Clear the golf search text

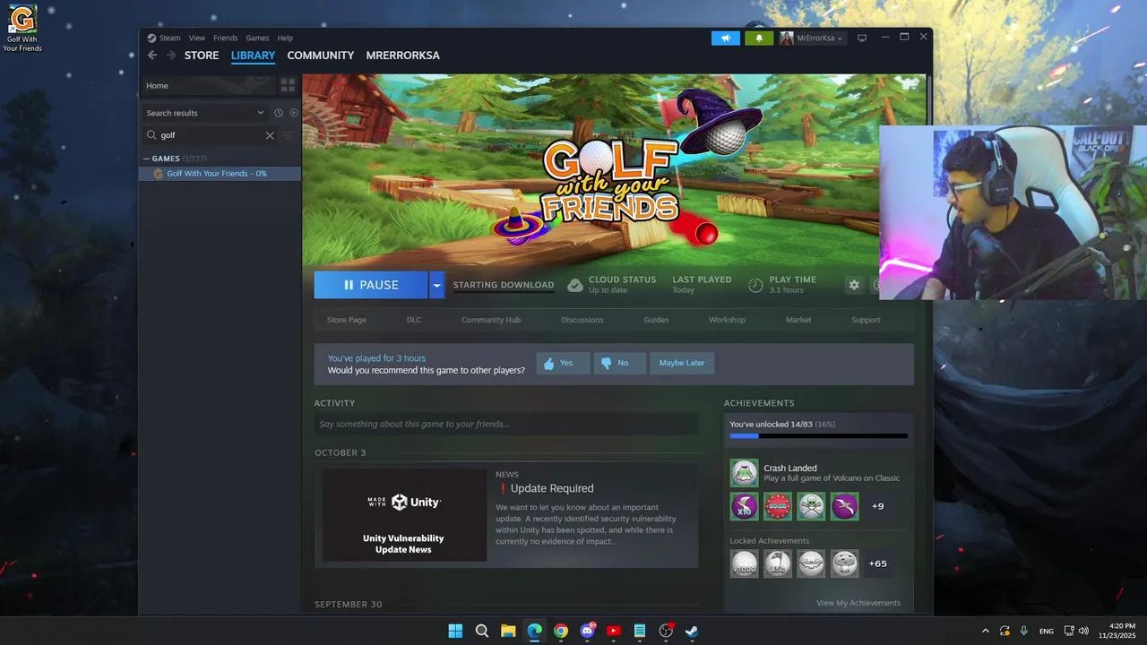click(270, 135)
